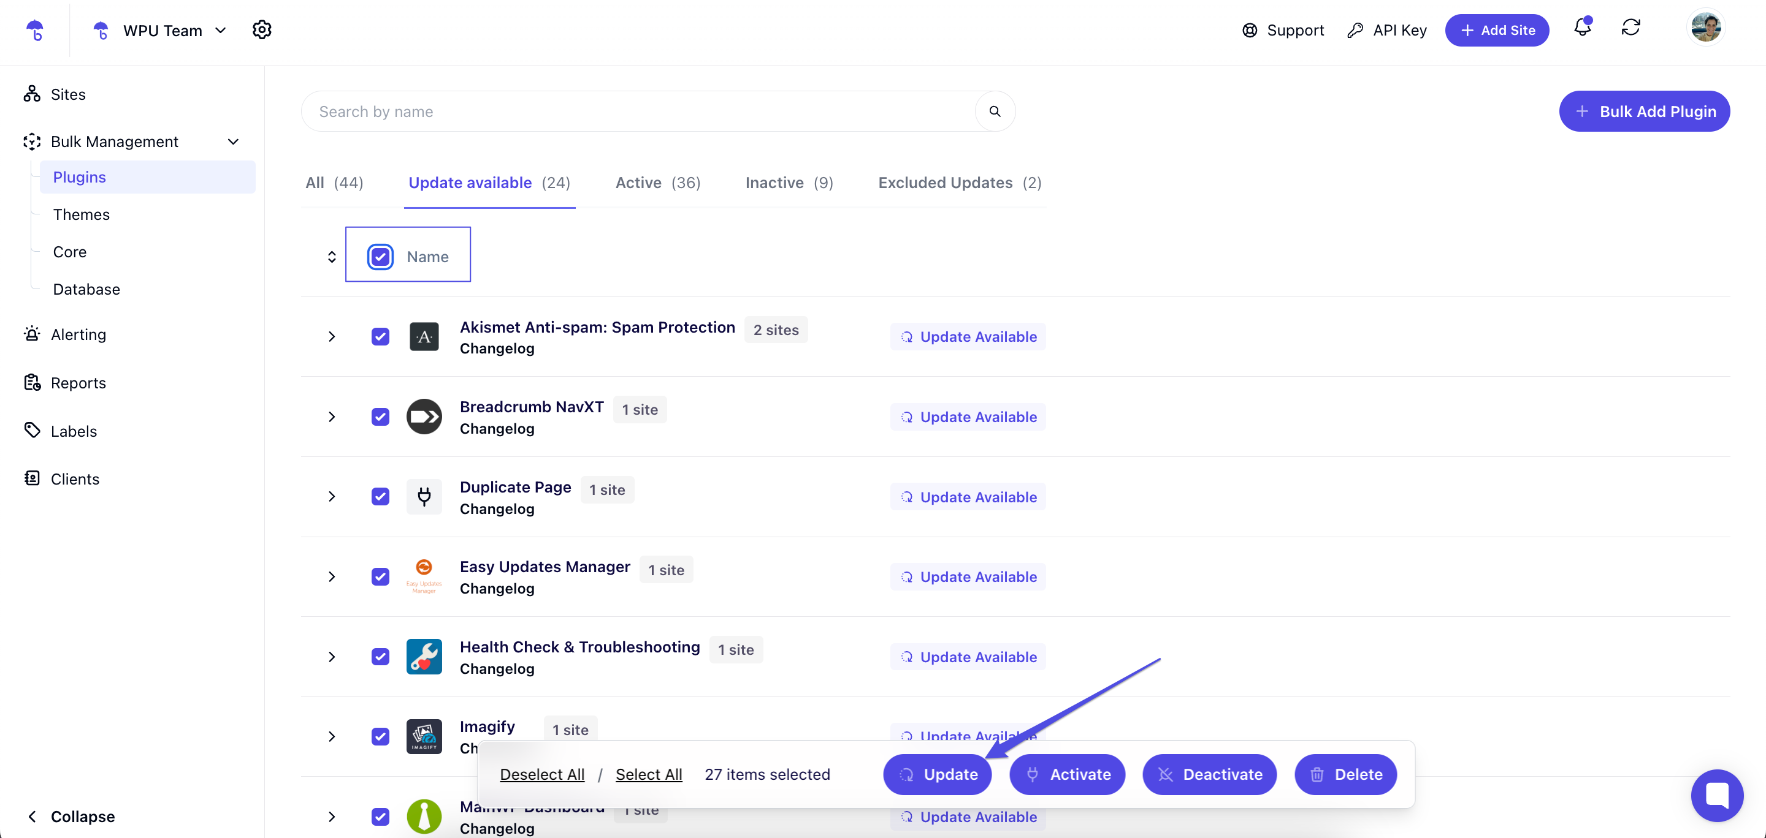Screen dimensions: 1766x838
Task: Open the Themes menu item
Action: [x=81, y=214]
